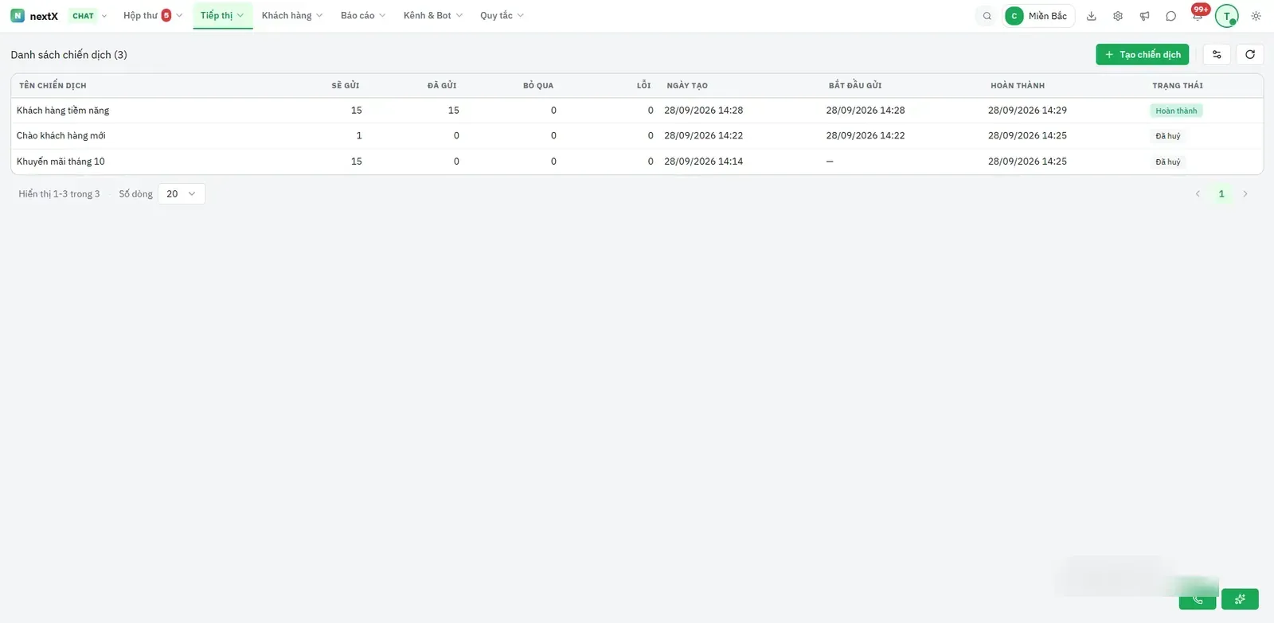This screenshot has width=1274, height=623.
Task: Go to the previous page arrow
Action: coord(1198,194)
